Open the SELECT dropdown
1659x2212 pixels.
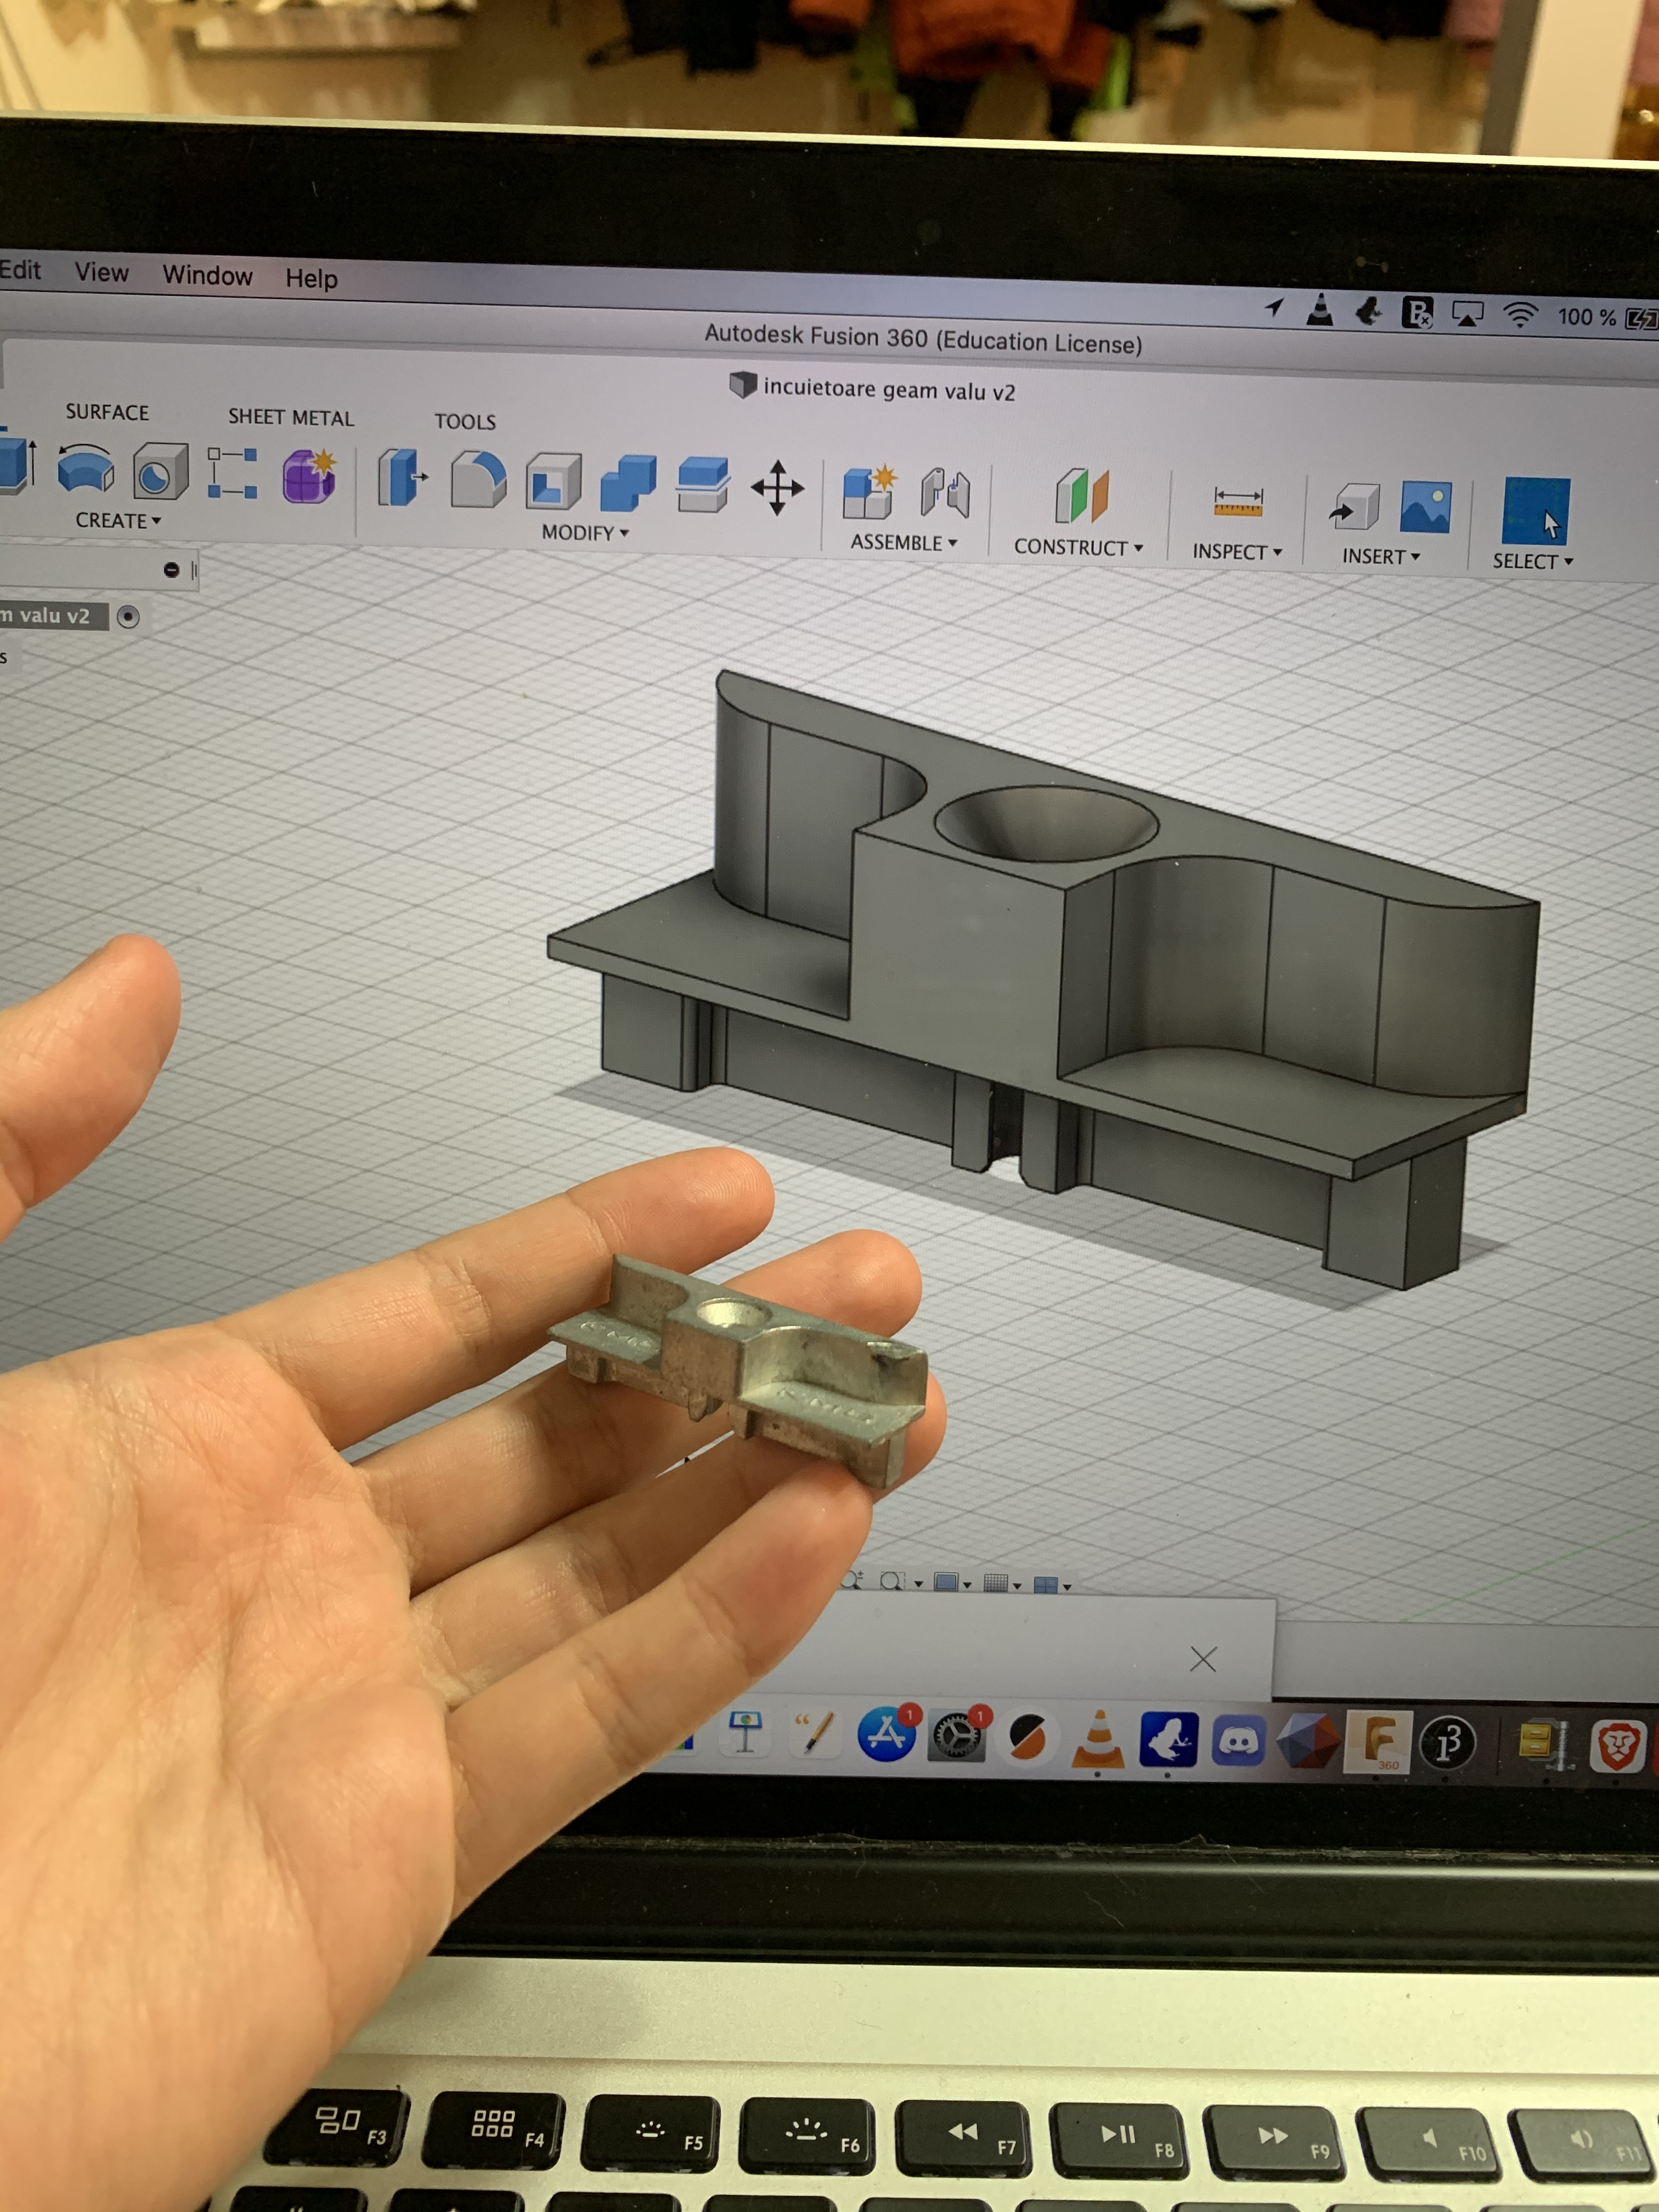point(1533,562)
